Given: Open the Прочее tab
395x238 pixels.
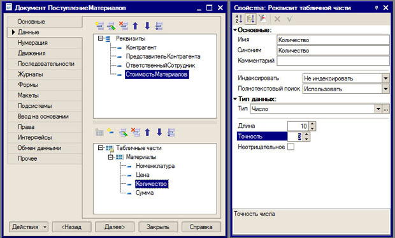Looking at the screenshot, I should point(45,158).
